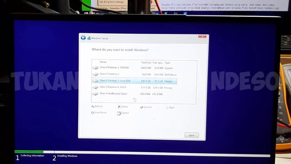Click the 127.0 GB size of the DATA partition
291x164 pixels.
click(145, 87)
